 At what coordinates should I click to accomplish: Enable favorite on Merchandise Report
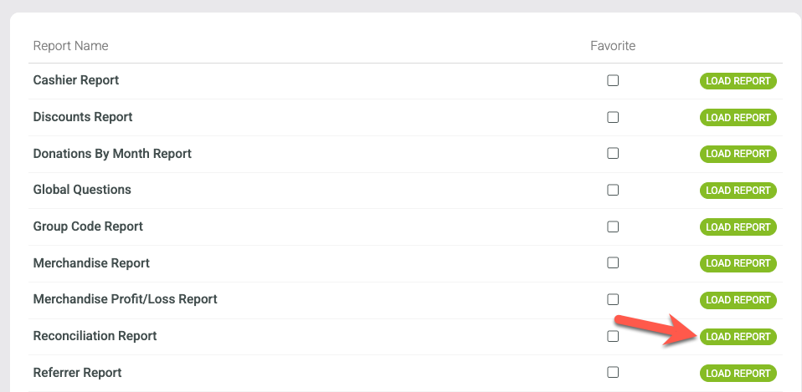click(613, 262)
